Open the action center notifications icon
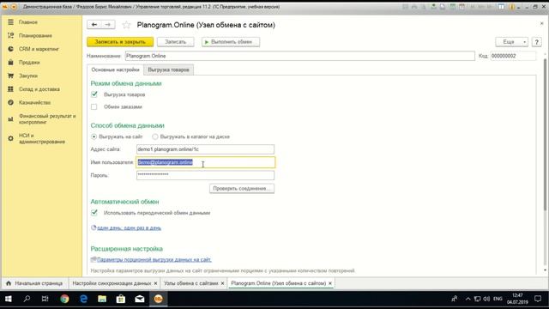 (538, 299)
